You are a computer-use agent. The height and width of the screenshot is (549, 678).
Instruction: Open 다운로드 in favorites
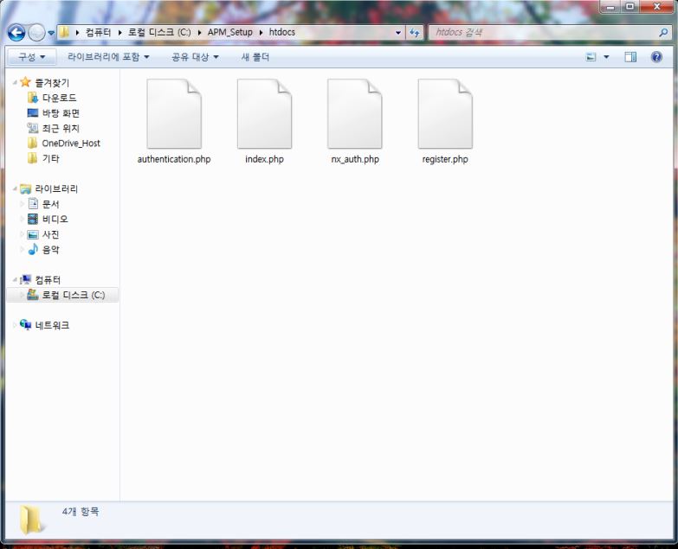(x=59, y=98)
